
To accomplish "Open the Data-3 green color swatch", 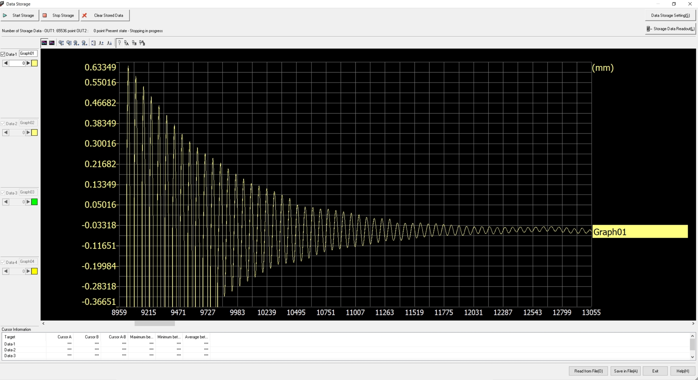I will click(35, 202).
